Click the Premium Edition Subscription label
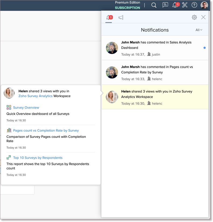The image size is (213, 222). (127, 5)
